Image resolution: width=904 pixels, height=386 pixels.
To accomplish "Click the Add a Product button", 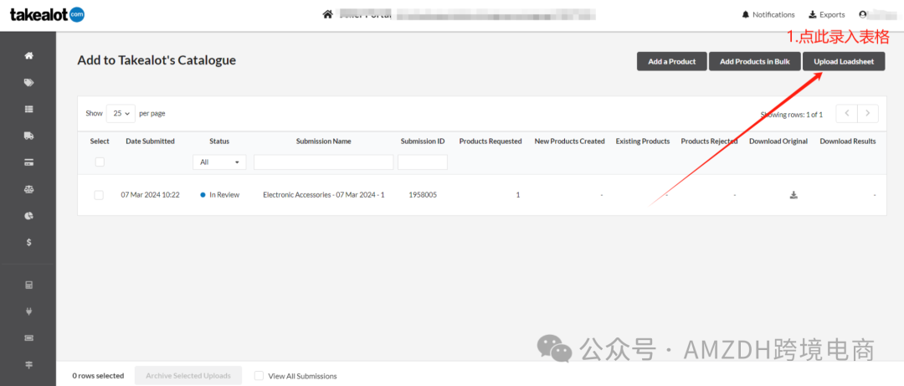I will [671, 61].
